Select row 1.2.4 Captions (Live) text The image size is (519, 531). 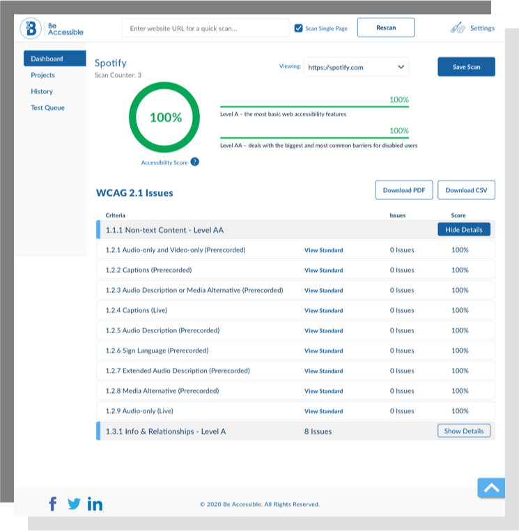[137, 310]
